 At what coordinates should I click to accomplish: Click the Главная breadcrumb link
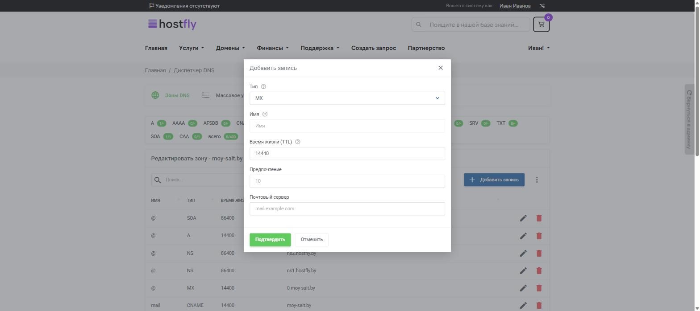coord(155,70)
